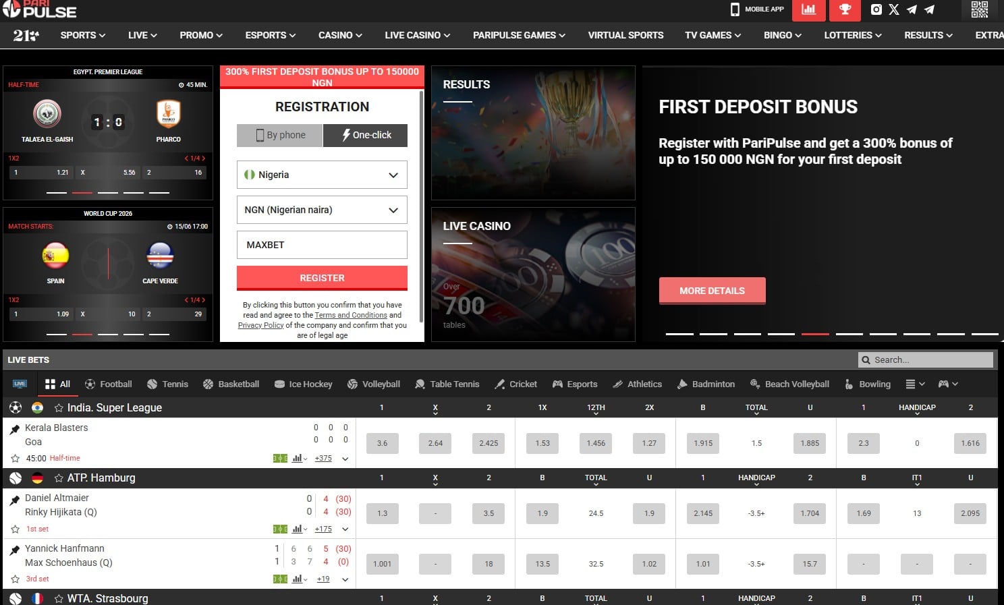Bet on odds 3.6 for Kerala Blasters
Image resolution: width=1004 pixels, height=605 pixels.
tap(382, 443)
